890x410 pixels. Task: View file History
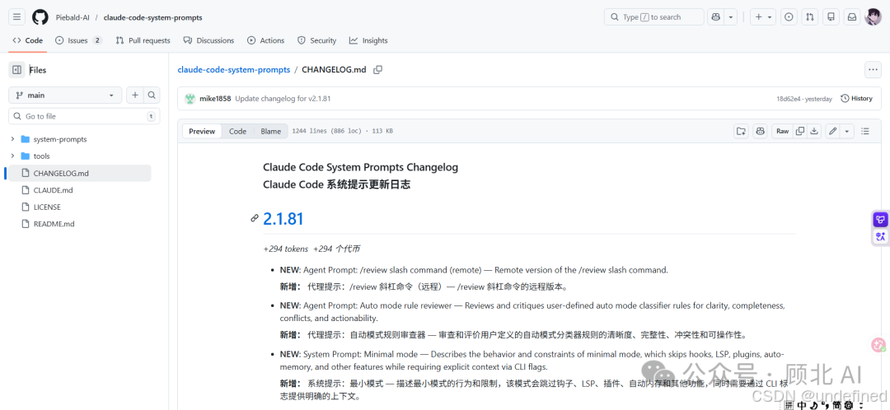coord(856,99)
